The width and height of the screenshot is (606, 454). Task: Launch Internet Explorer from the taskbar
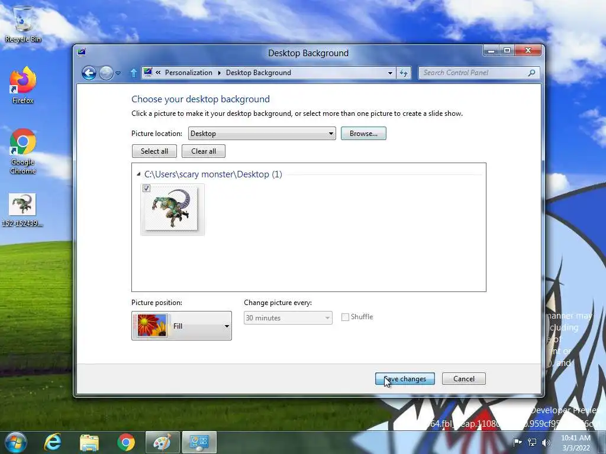point(53,442)
